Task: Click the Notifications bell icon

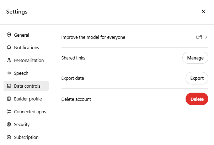Action: [x=9, y=47]
